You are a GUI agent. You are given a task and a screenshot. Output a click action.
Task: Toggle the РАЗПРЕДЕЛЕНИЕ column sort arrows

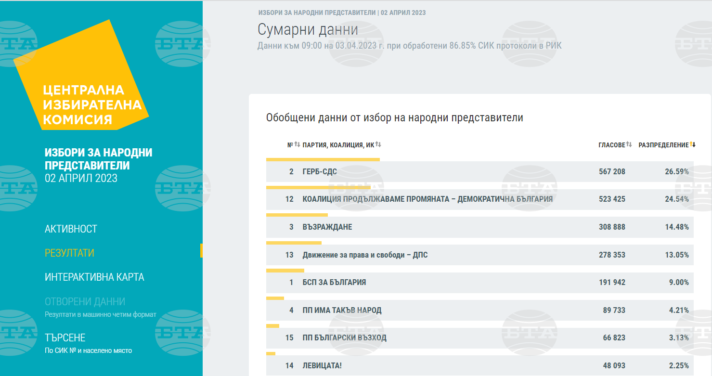(693, 145)
